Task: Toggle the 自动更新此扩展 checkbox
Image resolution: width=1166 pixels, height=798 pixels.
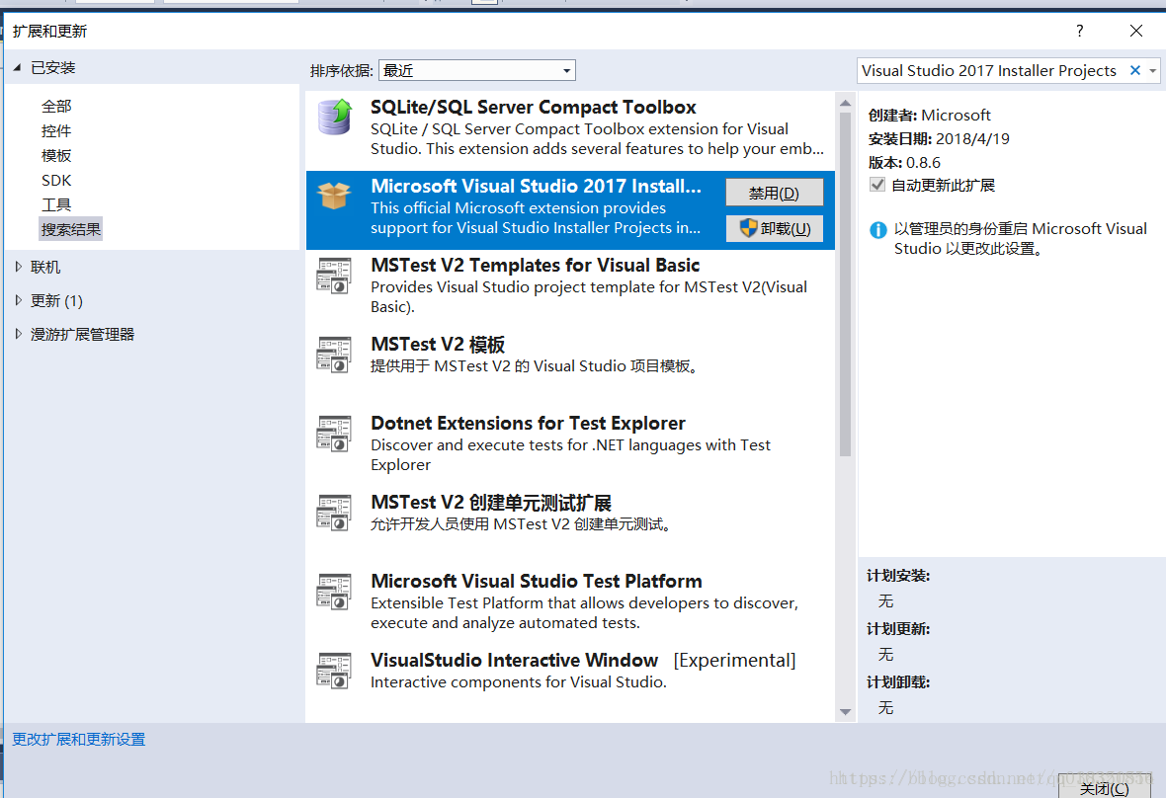Action: (x=877, y=185)
